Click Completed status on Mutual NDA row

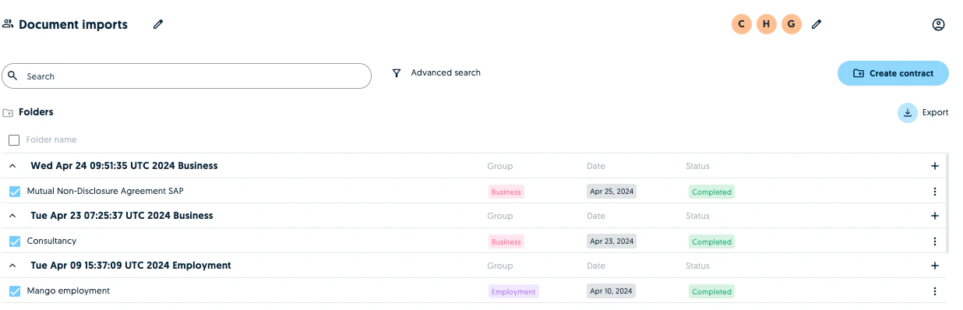[711, 192]
